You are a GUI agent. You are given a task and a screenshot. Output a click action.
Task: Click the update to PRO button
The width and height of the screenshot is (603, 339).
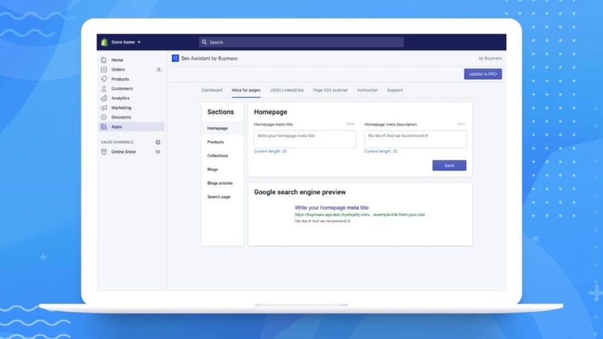tap(483, 74)
